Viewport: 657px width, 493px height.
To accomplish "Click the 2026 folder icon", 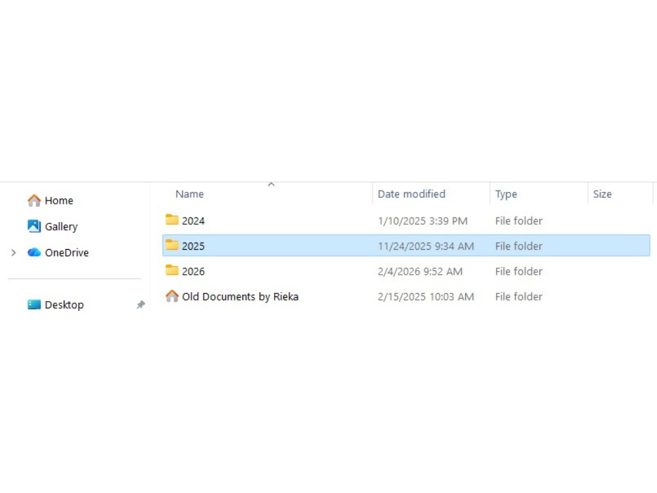I will pos(171,270).
